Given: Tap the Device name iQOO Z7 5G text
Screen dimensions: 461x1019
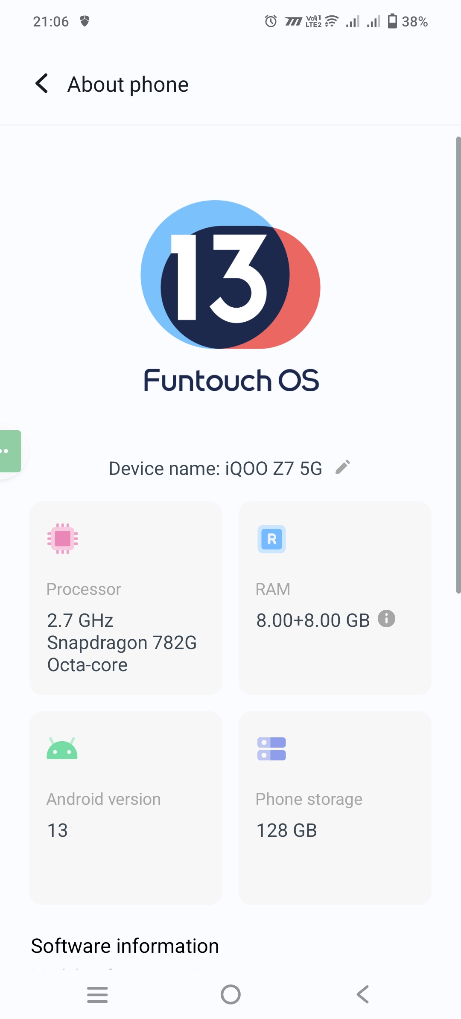Looking at the screenshot, I should pyautogui.click(x=215, y=469).
